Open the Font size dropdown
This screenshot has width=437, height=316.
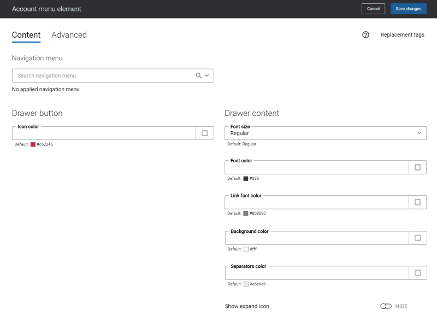tap(326, 133)
